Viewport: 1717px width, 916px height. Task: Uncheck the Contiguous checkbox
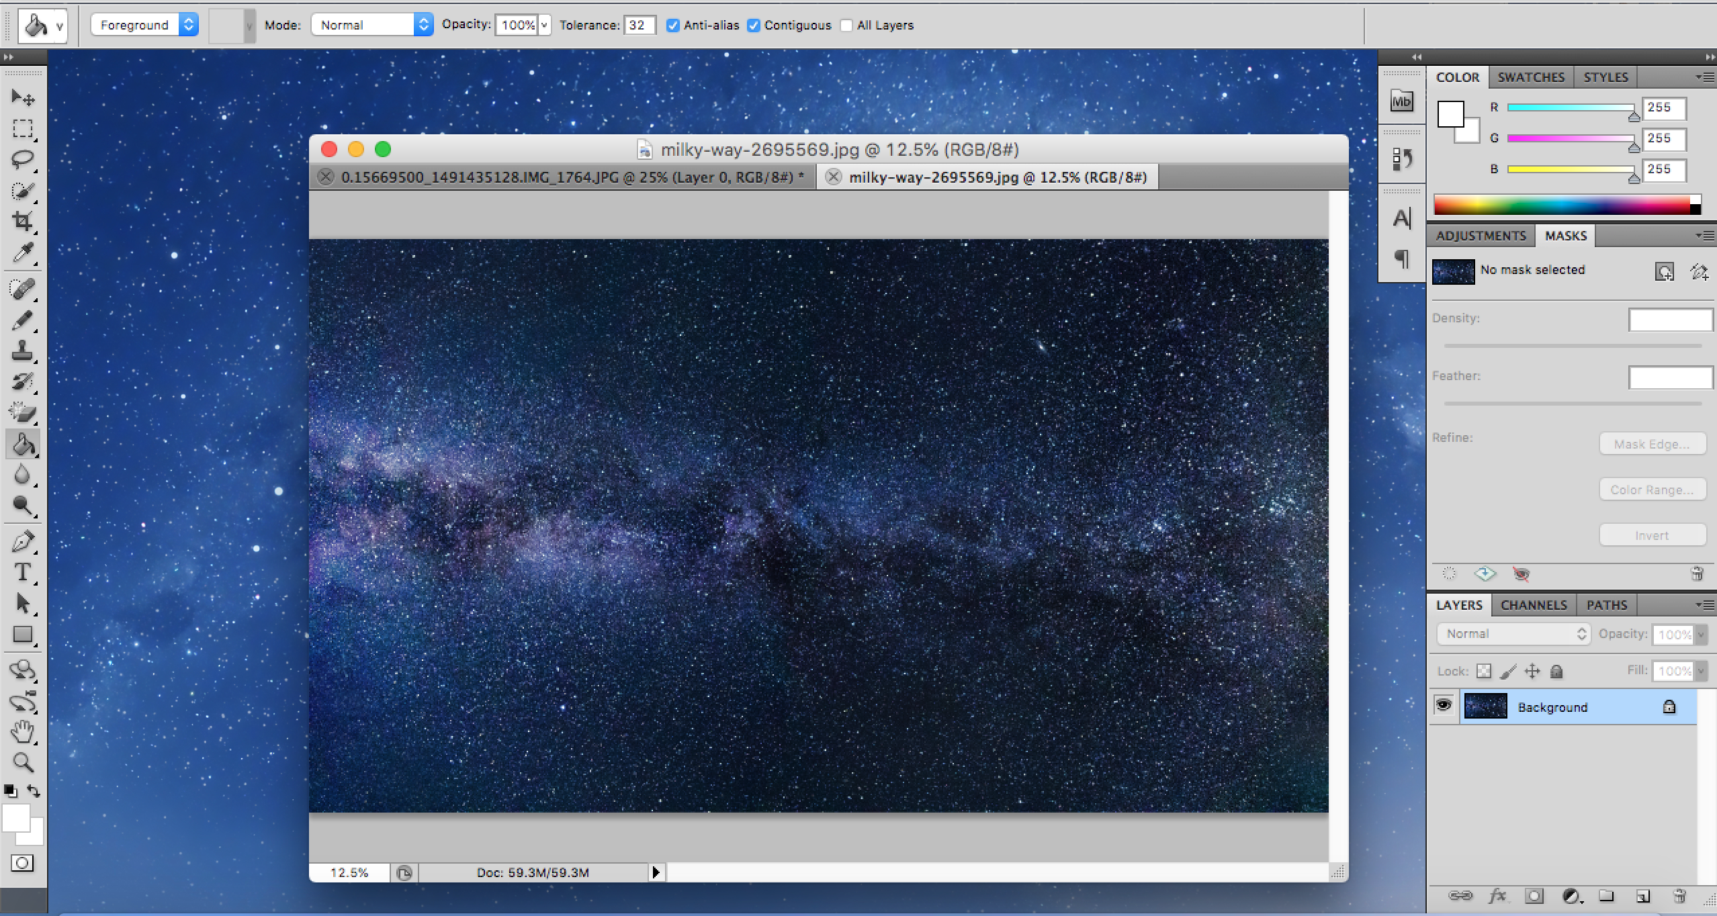(754, 26)
